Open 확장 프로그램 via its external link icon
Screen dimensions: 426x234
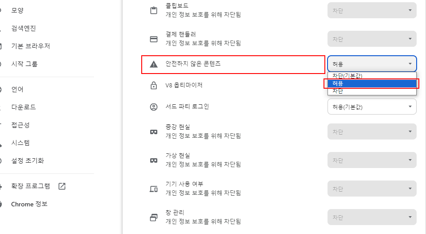[x=62, y=186]
